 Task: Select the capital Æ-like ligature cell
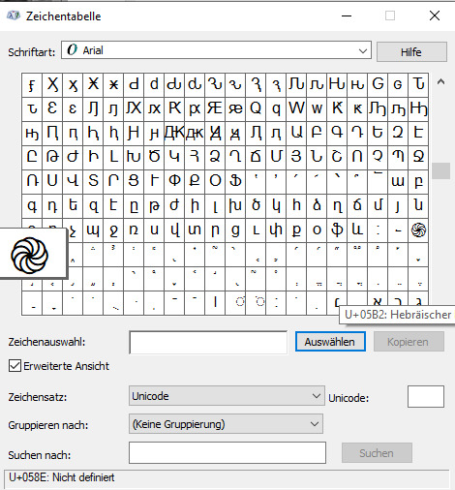point(215,108)
